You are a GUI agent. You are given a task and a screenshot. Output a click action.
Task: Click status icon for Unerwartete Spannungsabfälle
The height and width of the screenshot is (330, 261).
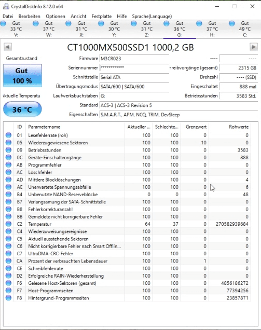[8, 187]
